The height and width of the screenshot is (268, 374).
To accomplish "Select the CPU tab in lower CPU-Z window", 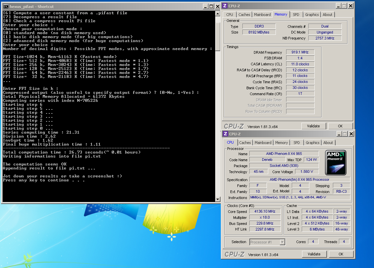I will pos(230,142).
